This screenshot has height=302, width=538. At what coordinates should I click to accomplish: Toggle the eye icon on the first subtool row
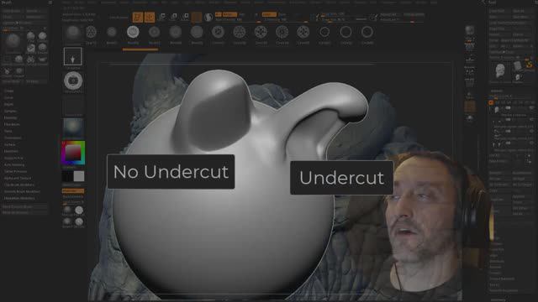point(531,108)
